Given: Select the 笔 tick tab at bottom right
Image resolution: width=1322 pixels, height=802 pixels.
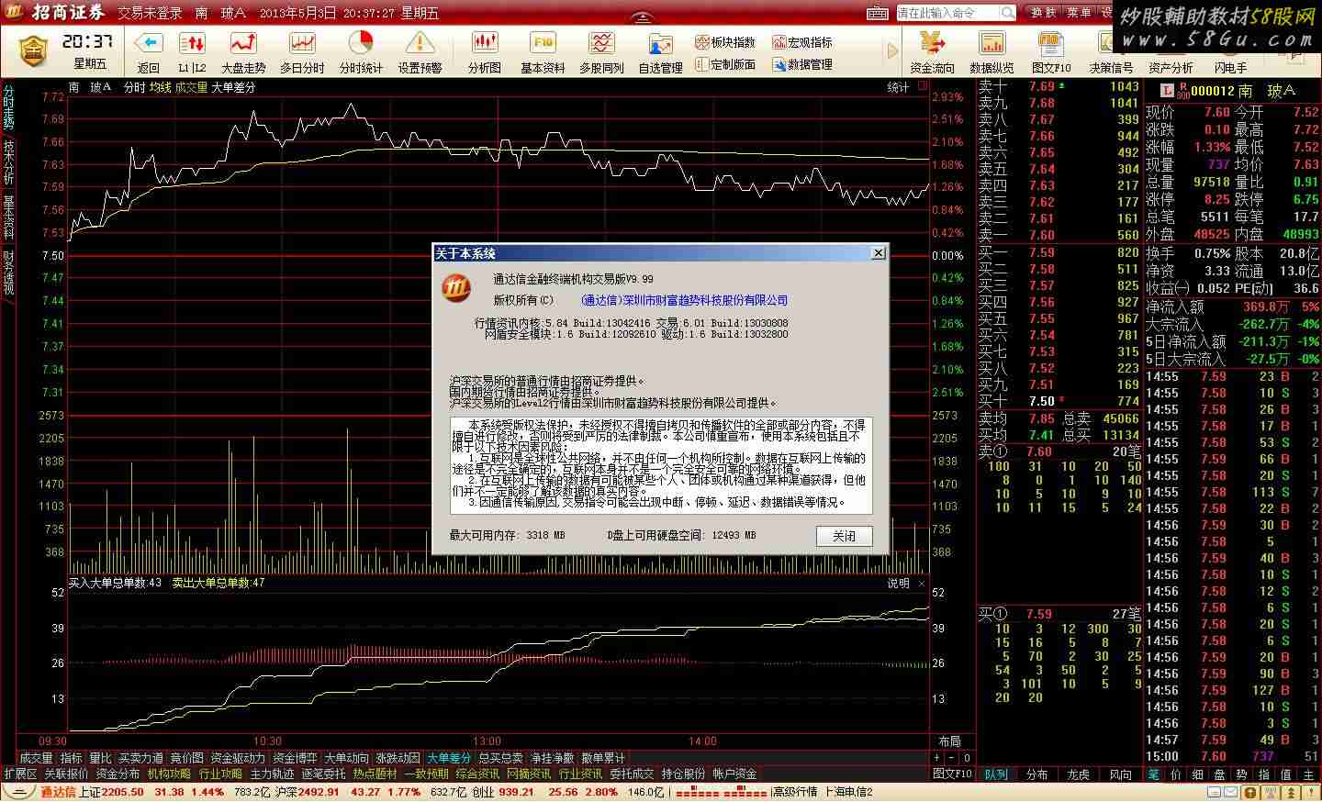Looking at the screenshot, I should click(1154, 774).
